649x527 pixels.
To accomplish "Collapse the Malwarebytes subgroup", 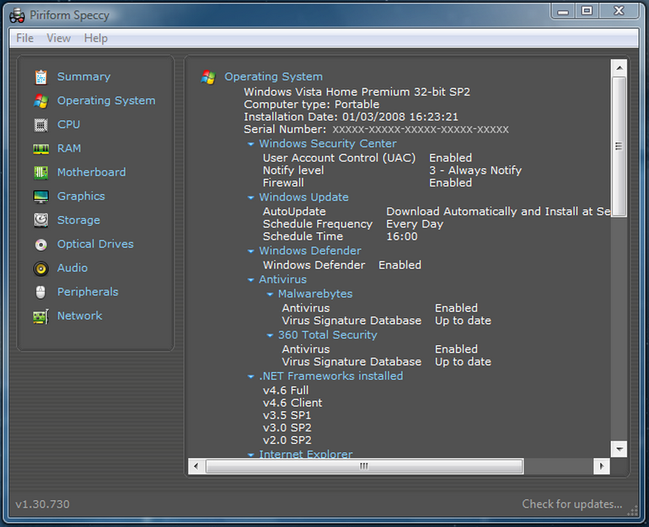I will [x=270, y=294].
